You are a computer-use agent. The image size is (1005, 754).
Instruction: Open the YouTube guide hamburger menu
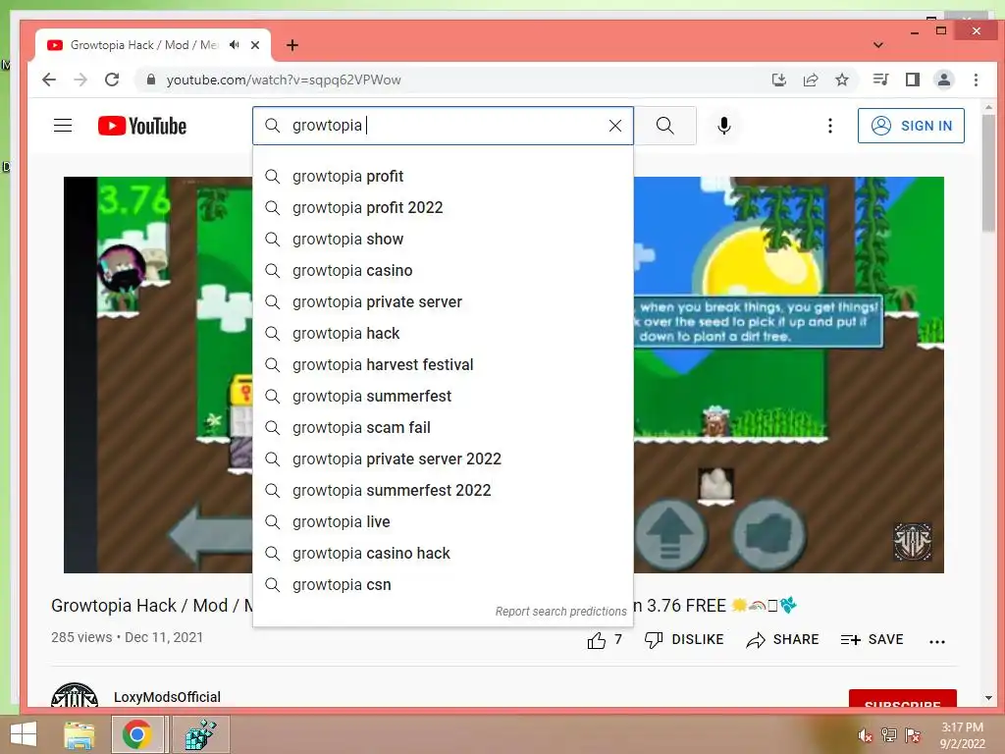pyautogui.click(x=63, y=126)
